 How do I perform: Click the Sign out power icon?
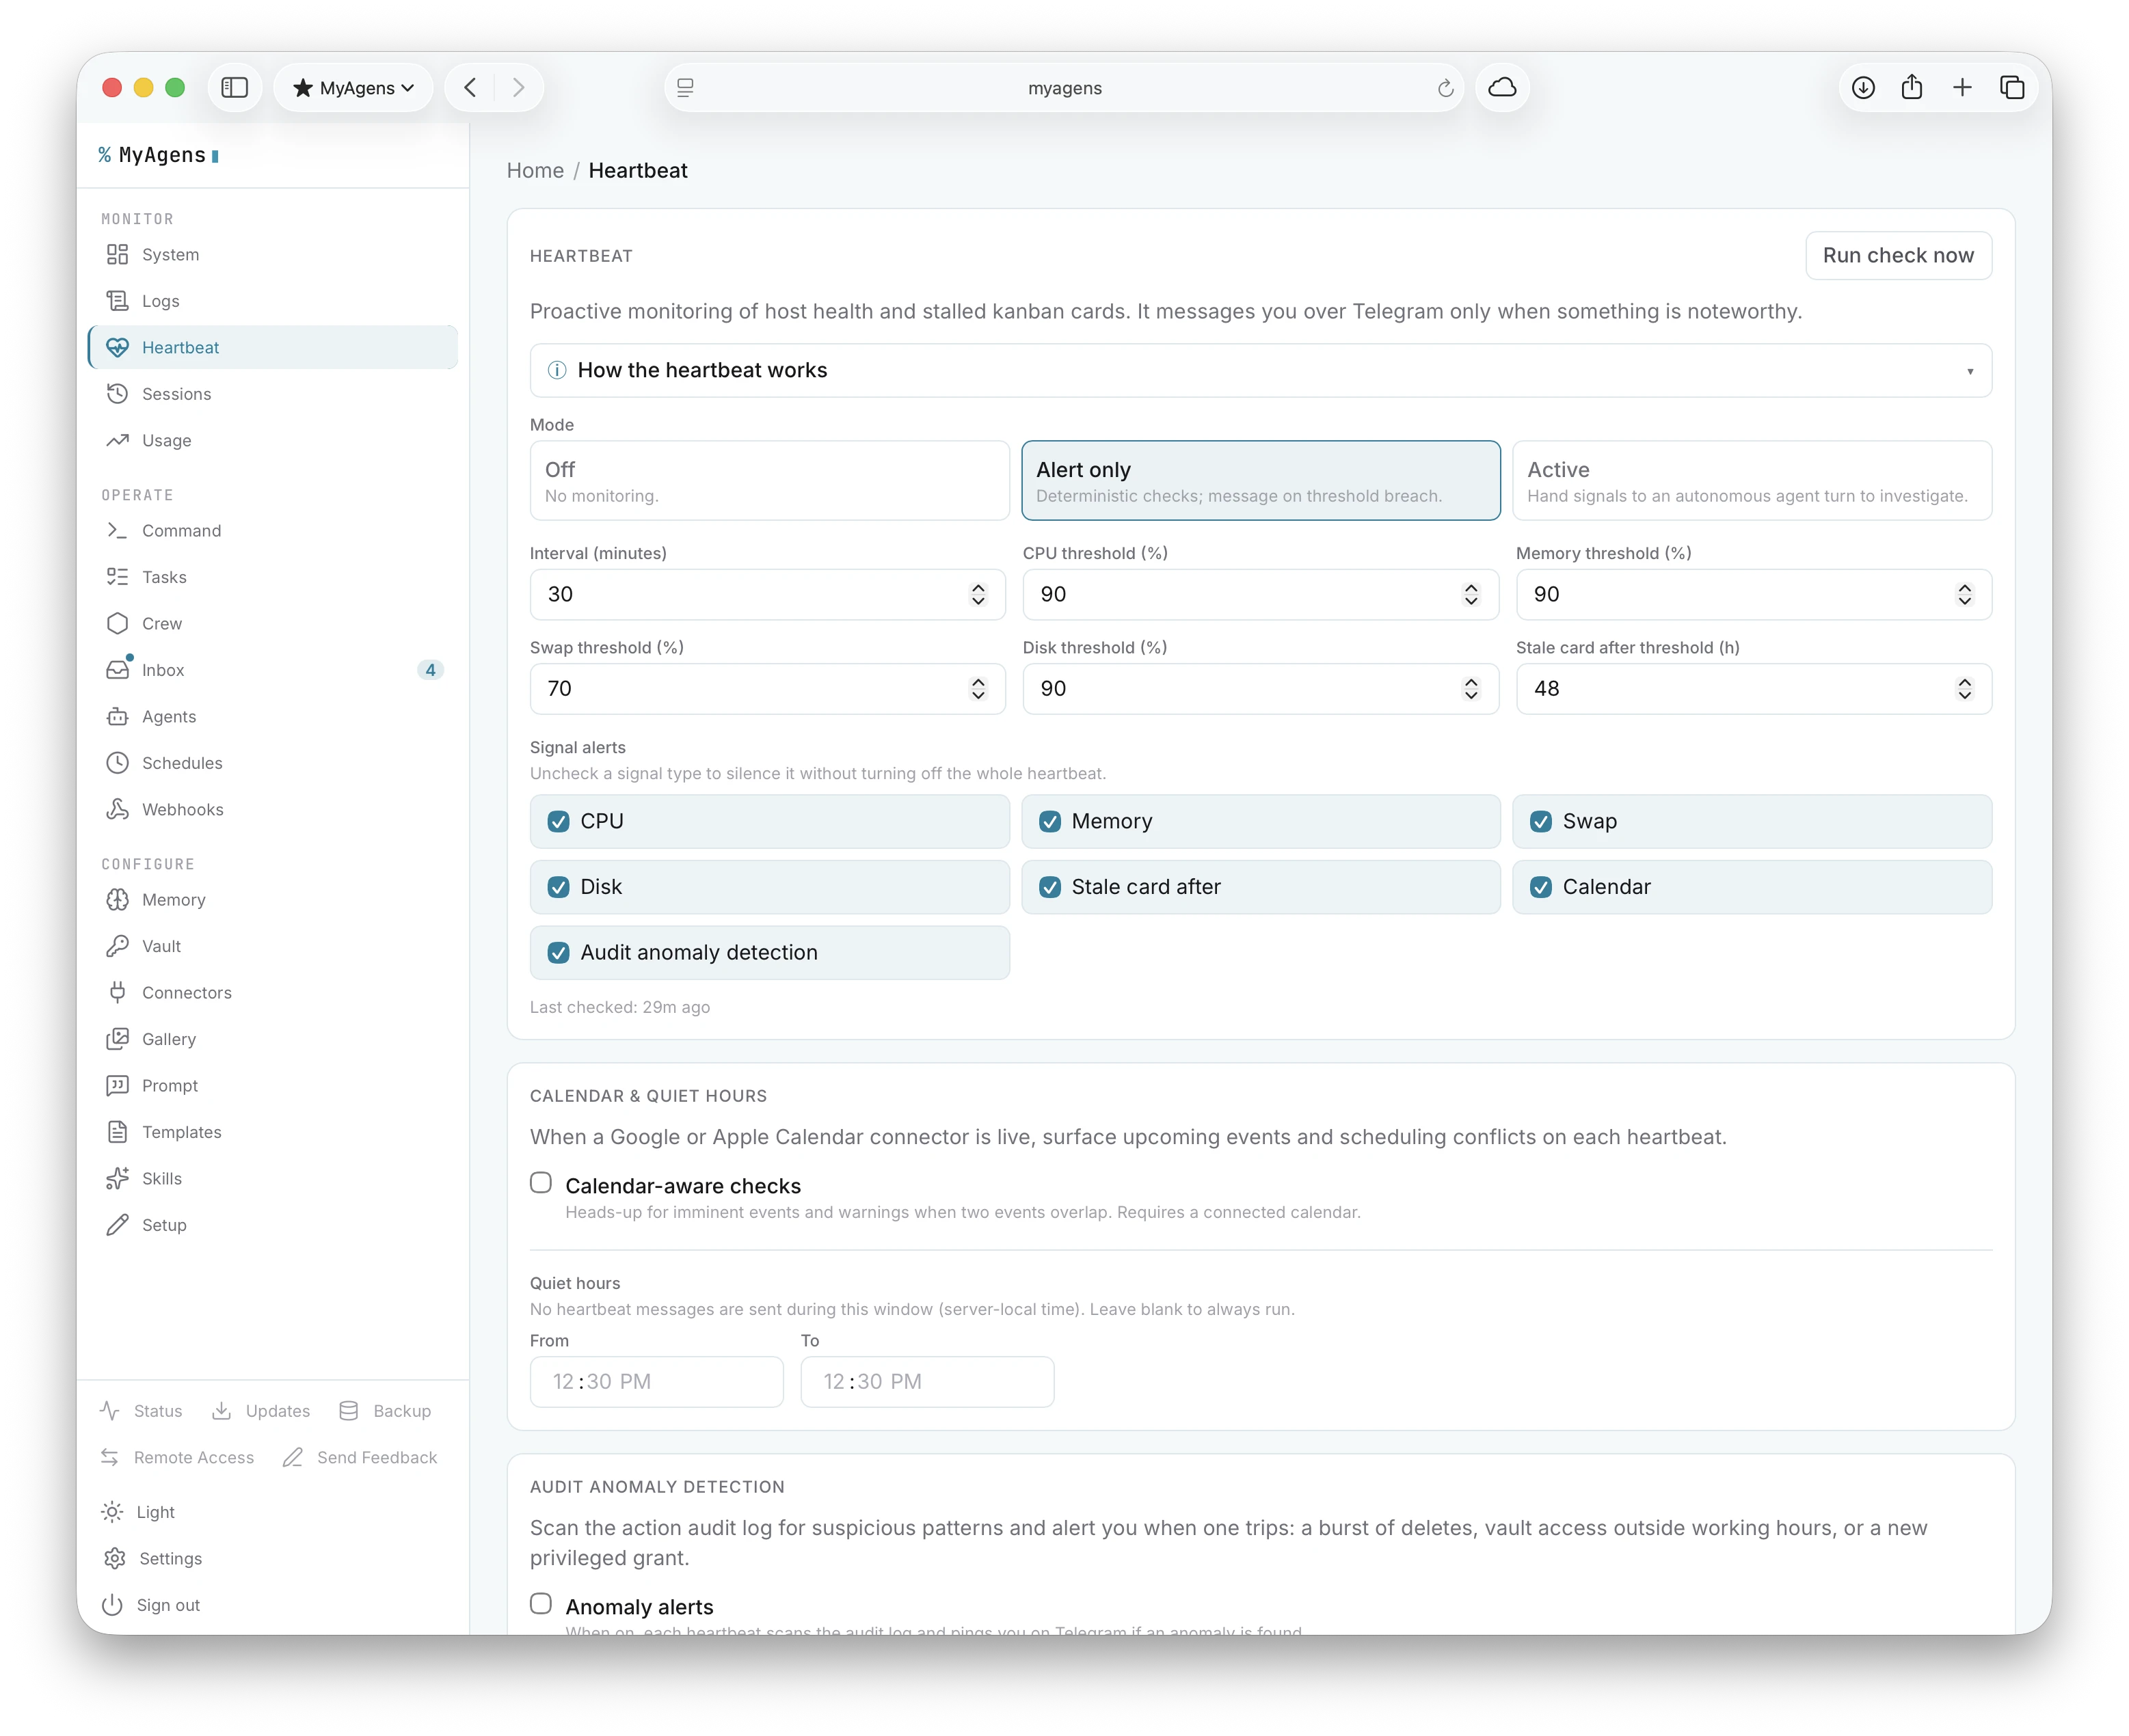[112, 1605]
